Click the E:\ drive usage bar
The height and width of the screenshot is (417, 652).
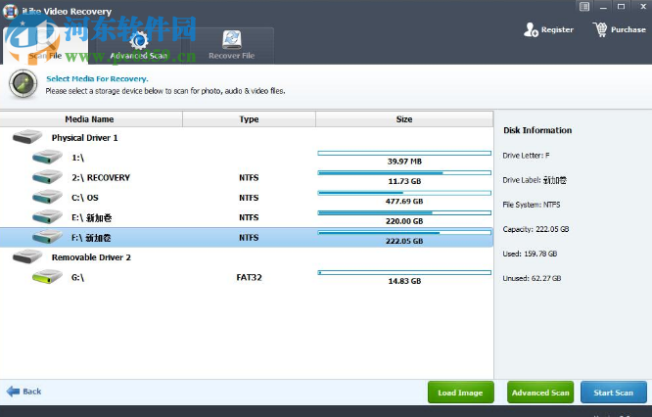coord(403,212)
